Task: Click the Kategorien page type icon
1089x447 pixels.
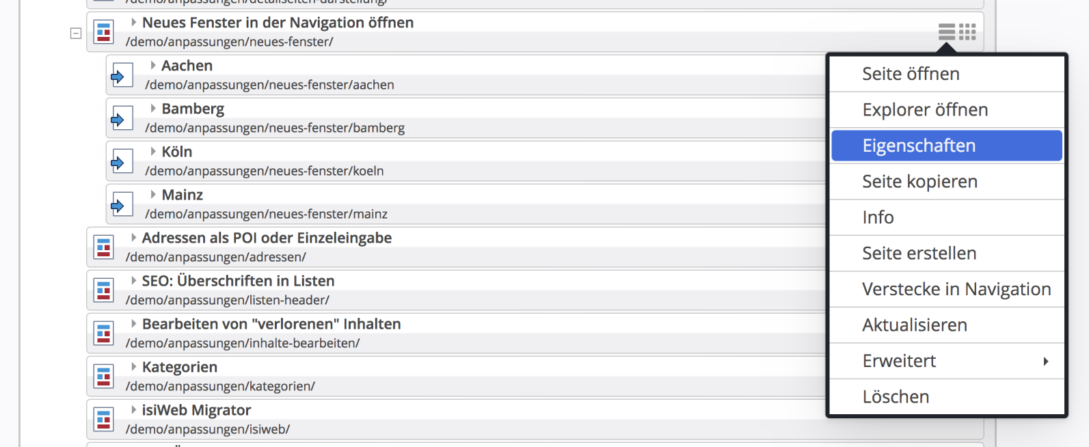Action: [104, 377]
